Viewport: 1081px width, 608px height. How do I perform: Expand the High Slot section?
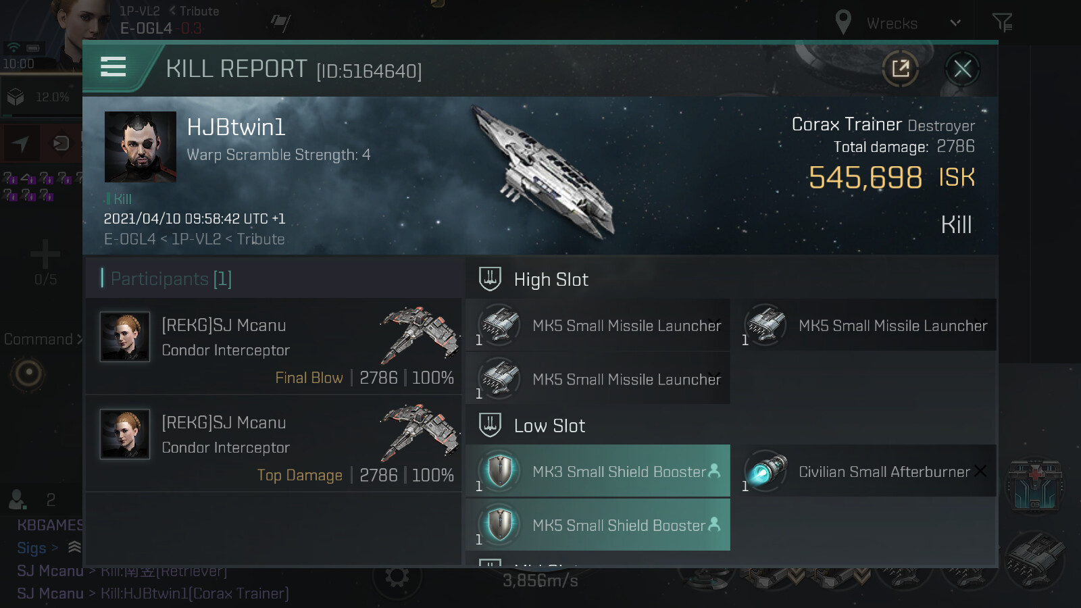(551, 279)
